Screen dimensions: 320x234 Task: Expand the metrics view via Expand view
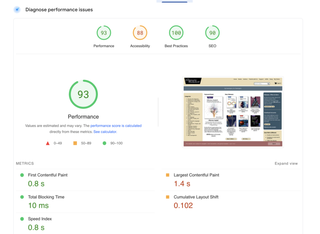click(286, 163)
